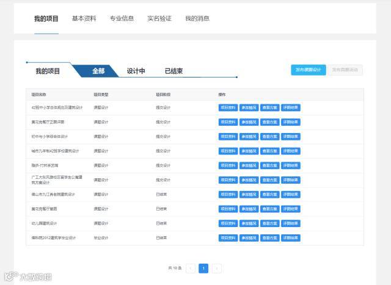Open 项目资料 for 黄花岗餐厅正图评图
Image resolution: width=391 pixels, height=285 pixels.
click(228, 122)
